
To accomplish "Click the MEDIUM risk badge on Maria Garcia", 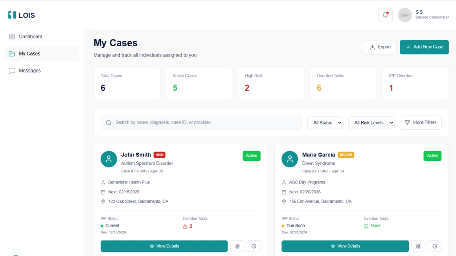I will point(346,155).
